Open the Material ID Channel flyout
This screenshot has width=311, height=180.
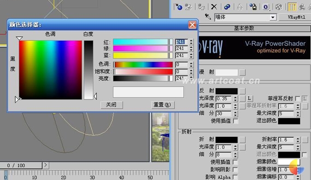(266, 7)
